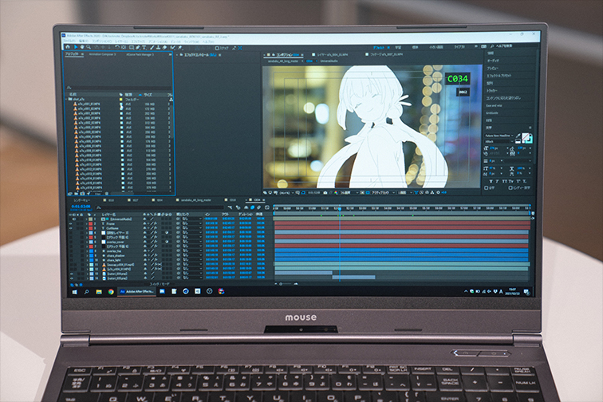Toggle visibility eye of CutName layer
This screenshot has height=402, width=603.
(70, 228)
